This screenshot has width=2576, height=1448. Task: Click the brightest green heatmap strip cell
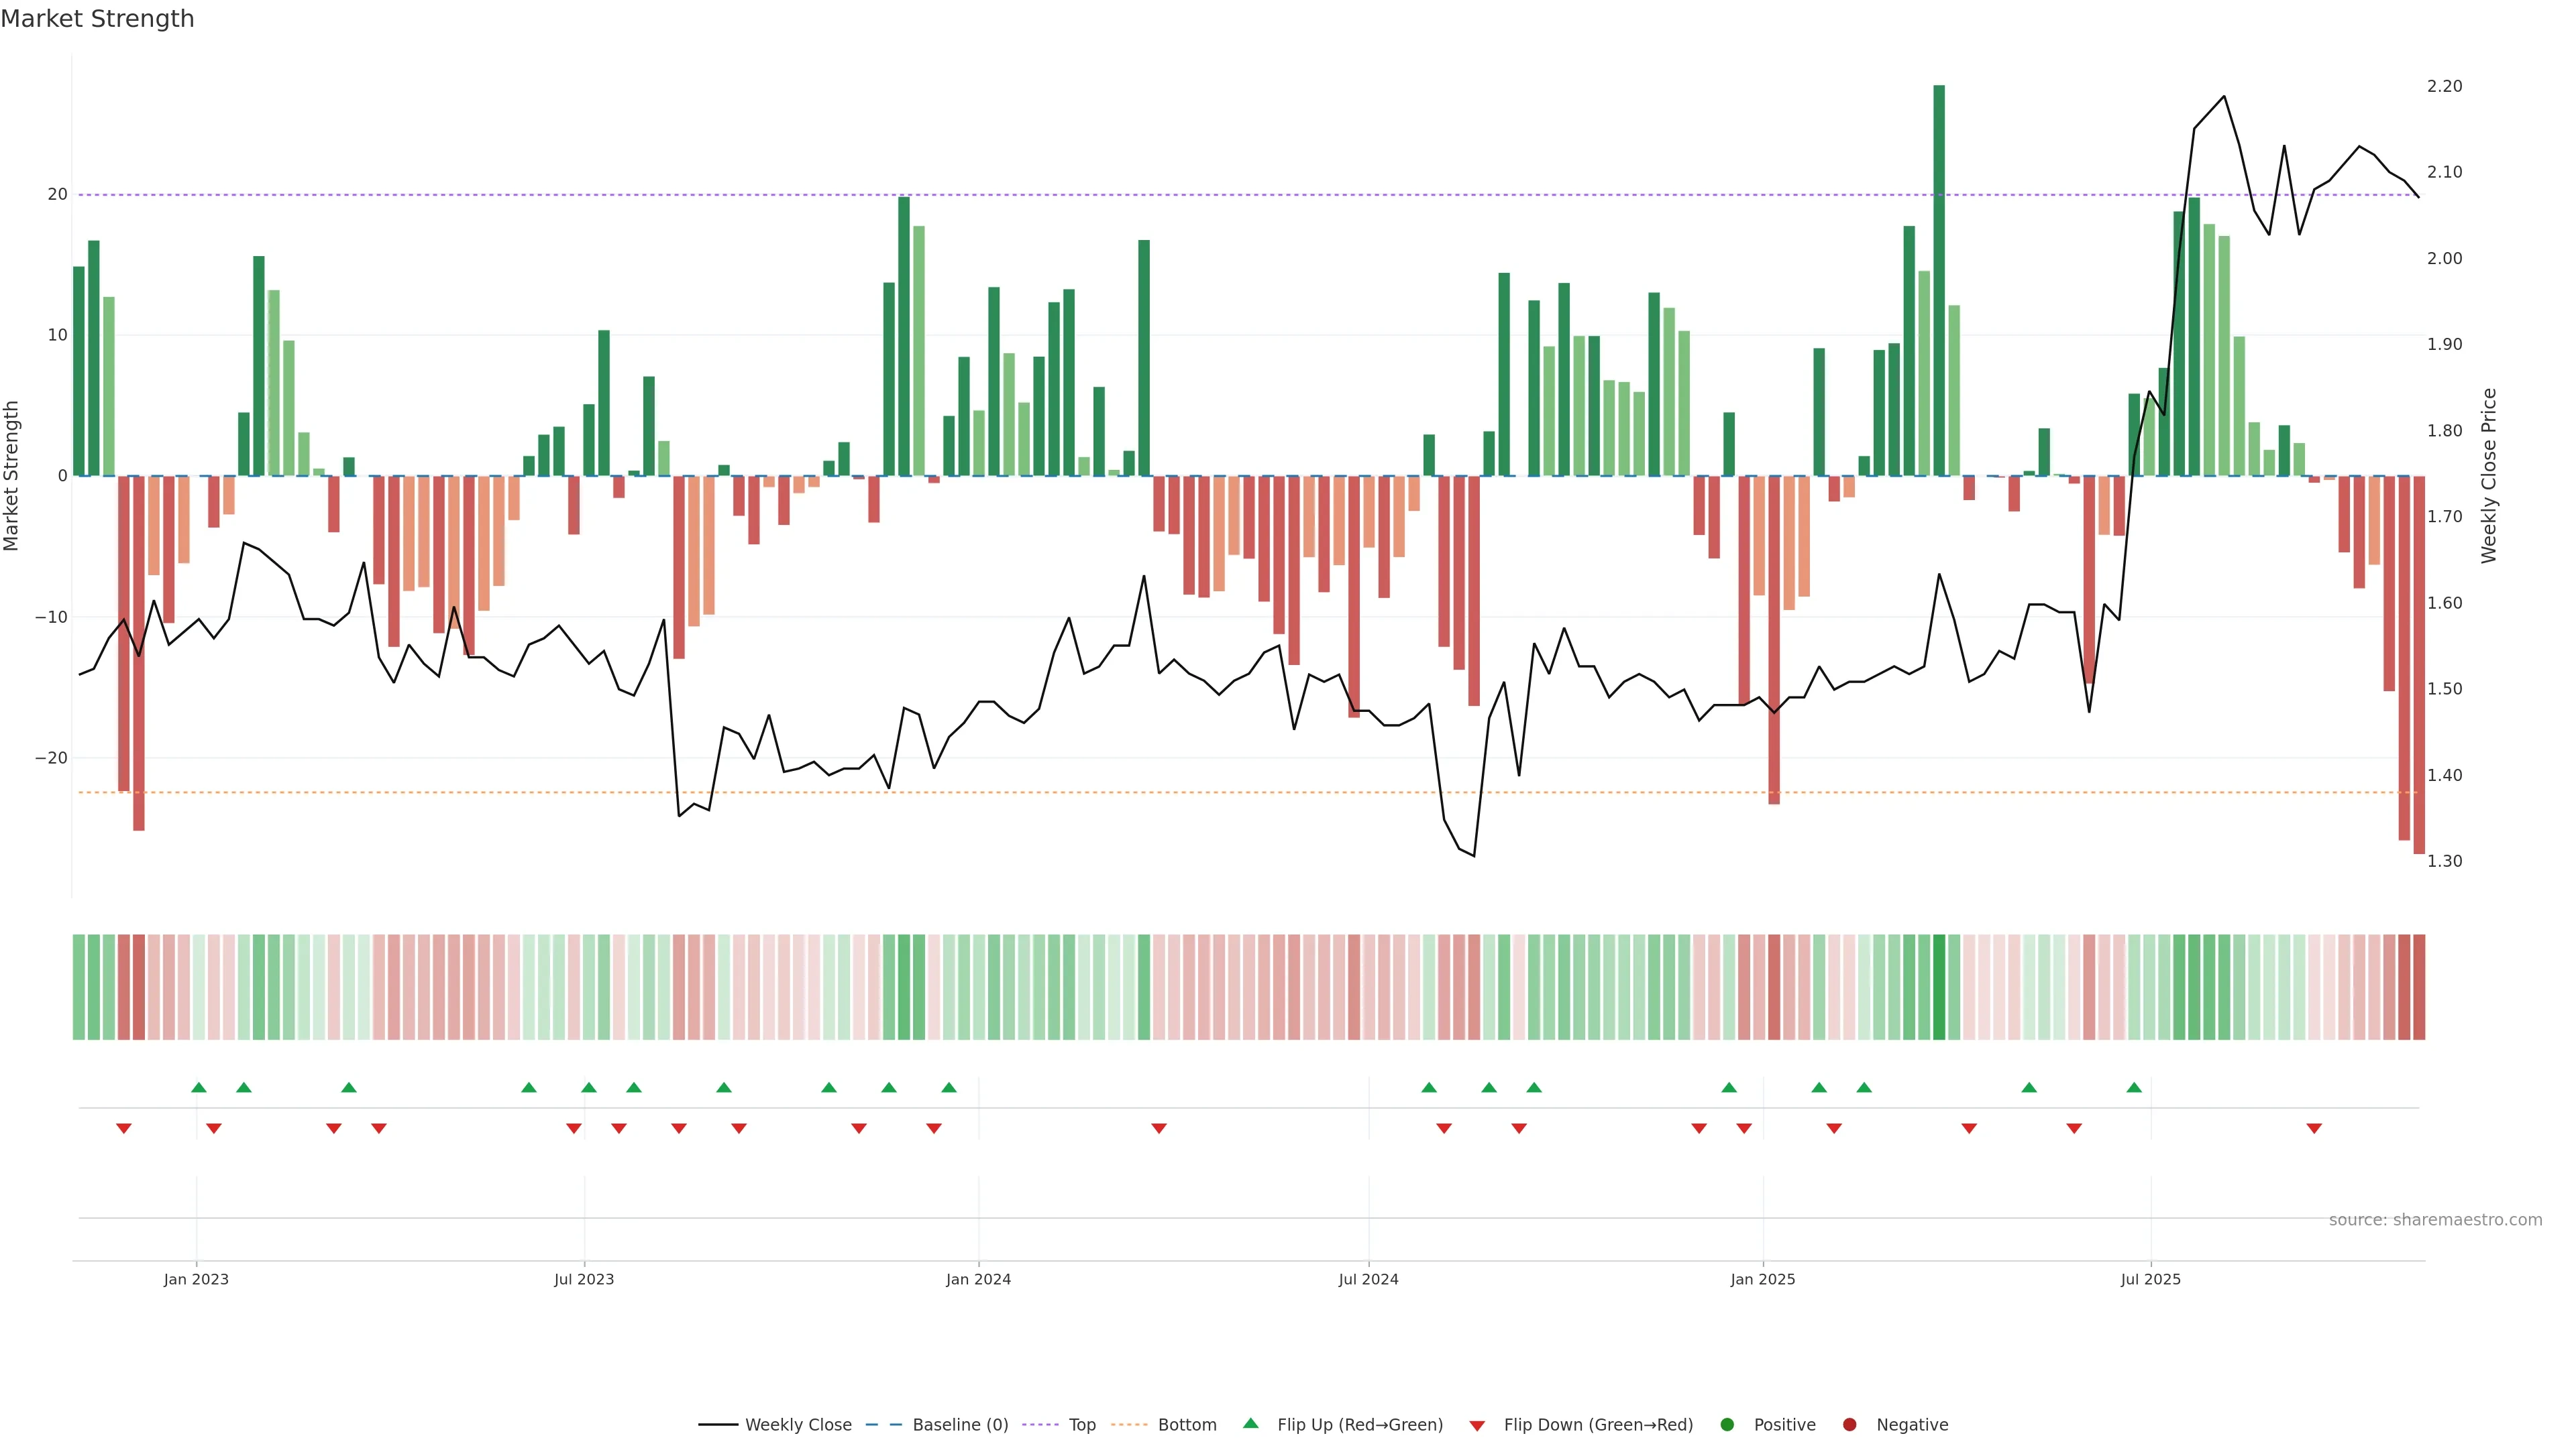pyautogui.click(x=1939, y=986)
